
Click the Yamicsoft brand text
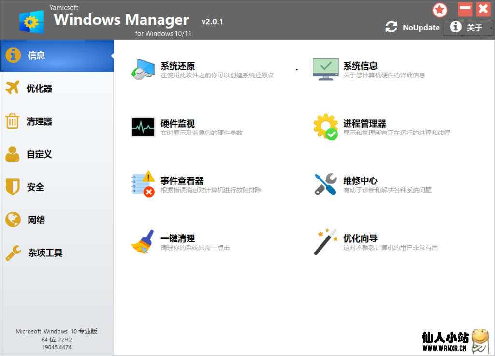pos(64,8)
